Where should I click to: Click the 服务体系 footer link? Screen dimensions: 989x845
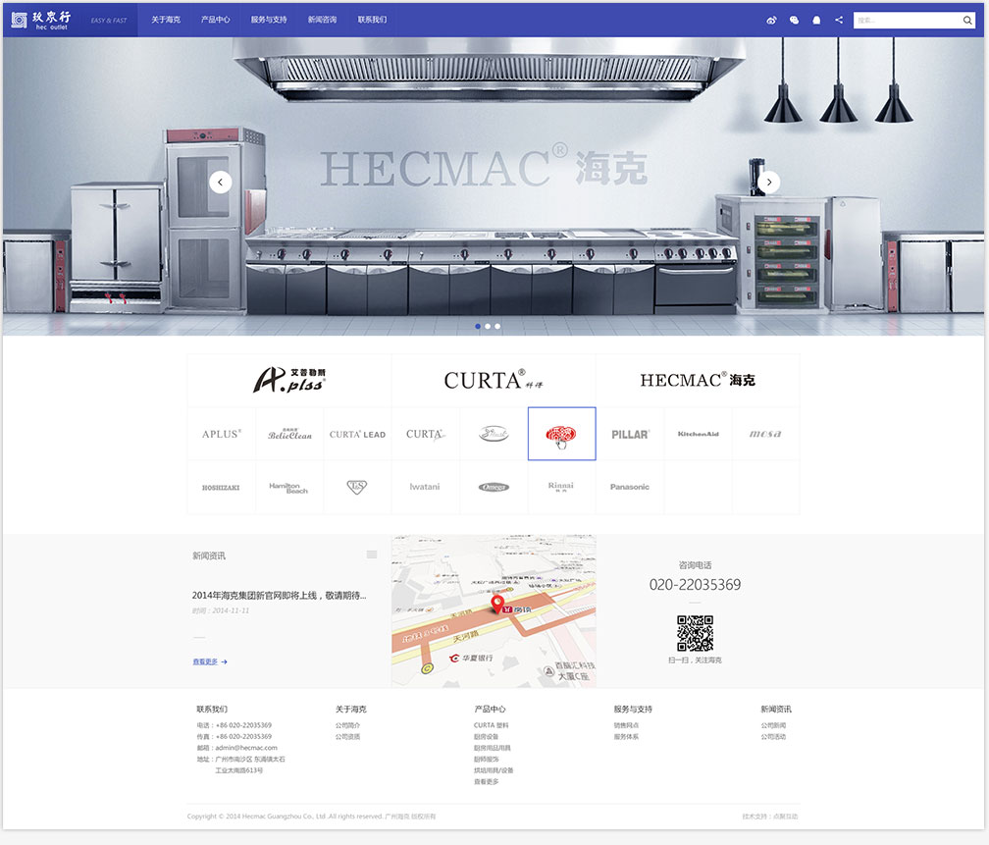click(x=626, y=737)
